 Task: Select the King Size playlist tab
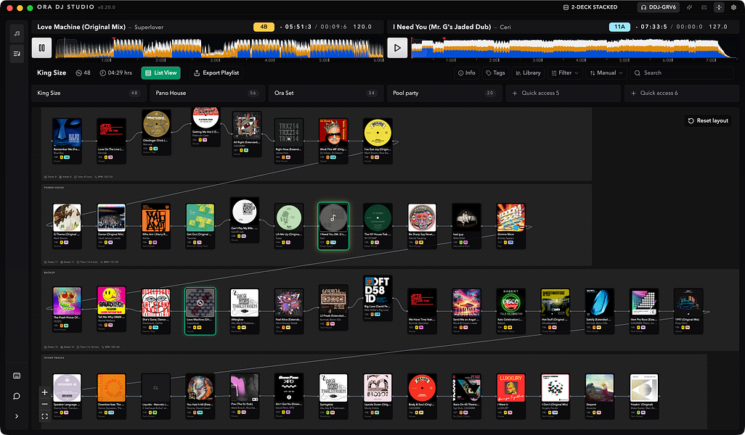(89, 93)
